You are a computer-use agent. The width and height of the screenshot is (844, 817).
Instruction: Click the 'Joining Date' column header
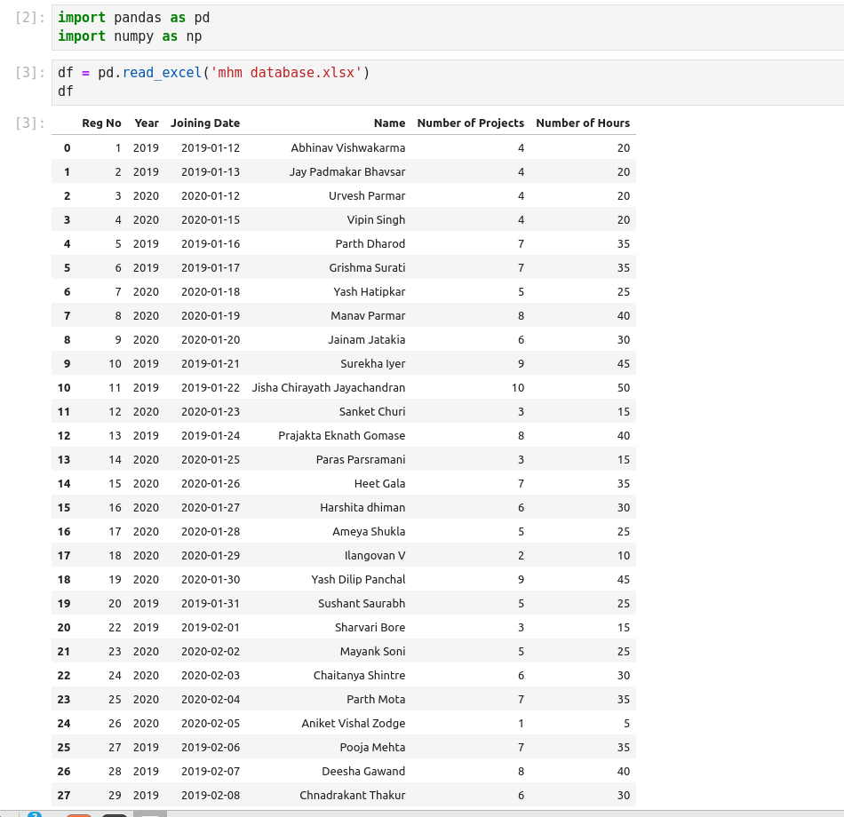(205, 123)
